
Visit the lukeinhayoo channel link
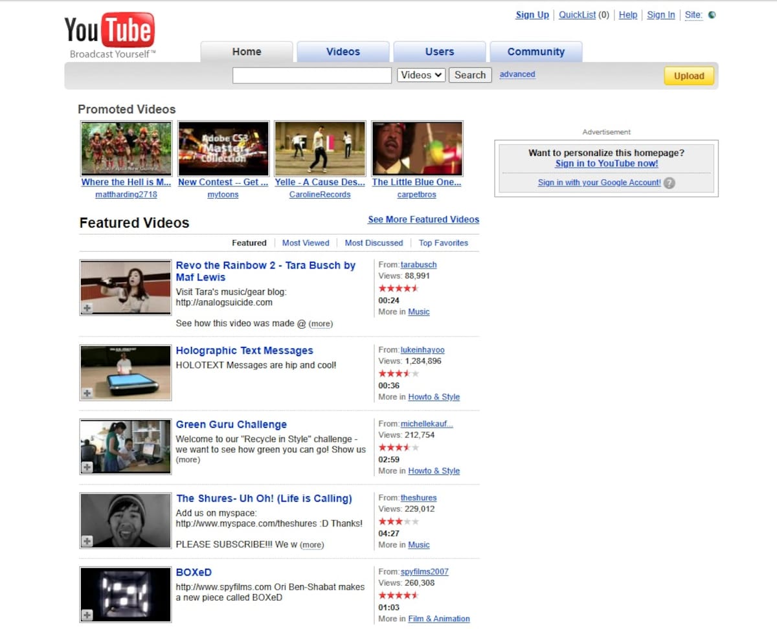click(x=423, y=350)
